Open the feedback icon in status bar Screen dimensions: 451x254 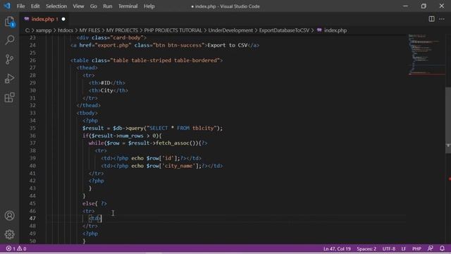coord(431,248)
